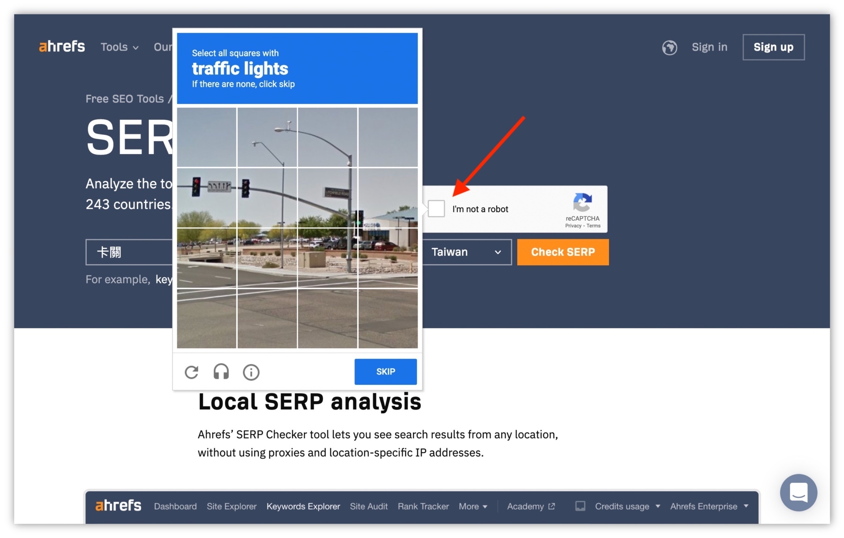Open the Ahrefs Enterprise dropdown

pyautogui.click(x=709, y=506)
